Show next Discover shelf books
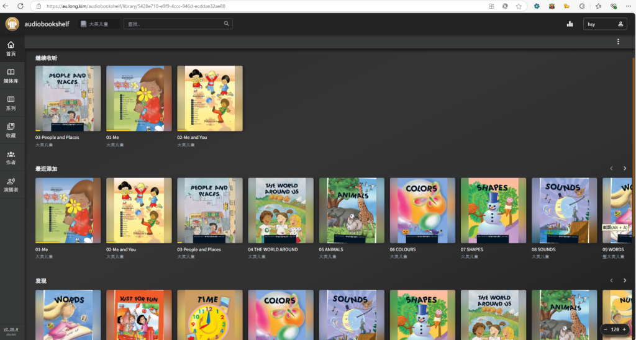This screenshot has height=340, width=636. pyautogui.click(x=625, y=280)
